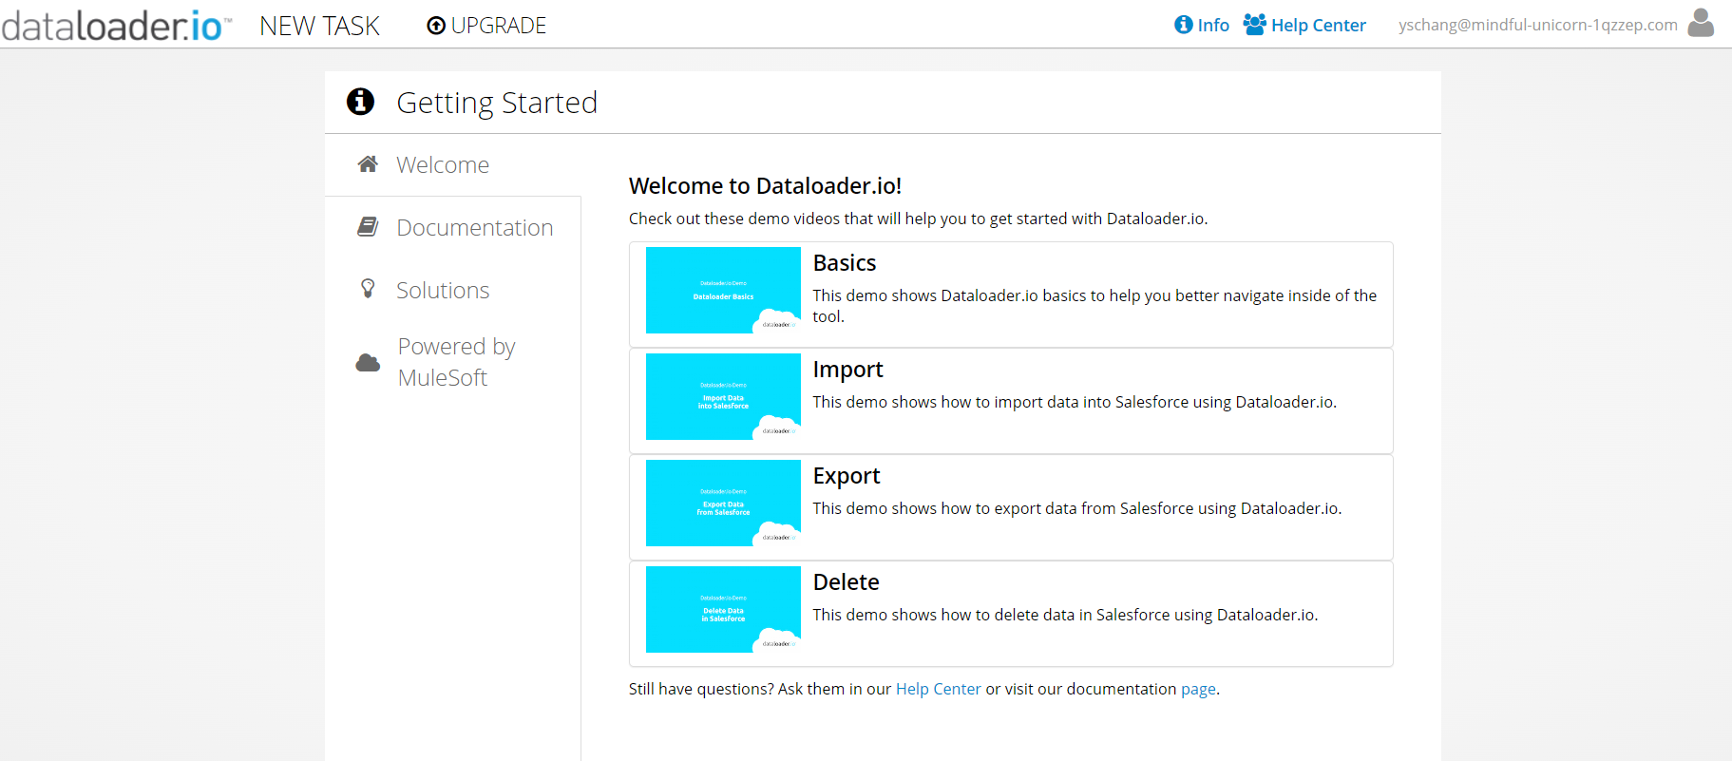
Task: Click the yschang account email
Action: click(x=1538, y=25)
